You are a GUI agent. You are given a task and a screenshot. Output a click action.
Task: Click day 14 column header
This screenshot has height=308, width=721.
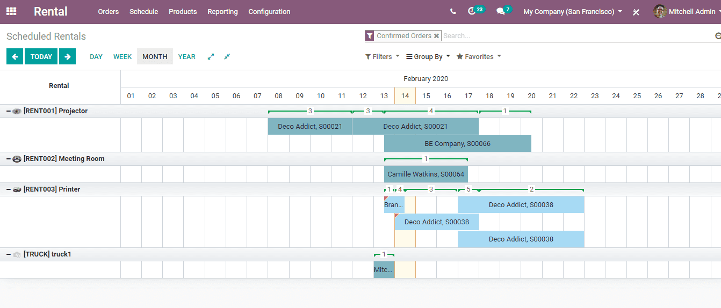coord(405,96)
